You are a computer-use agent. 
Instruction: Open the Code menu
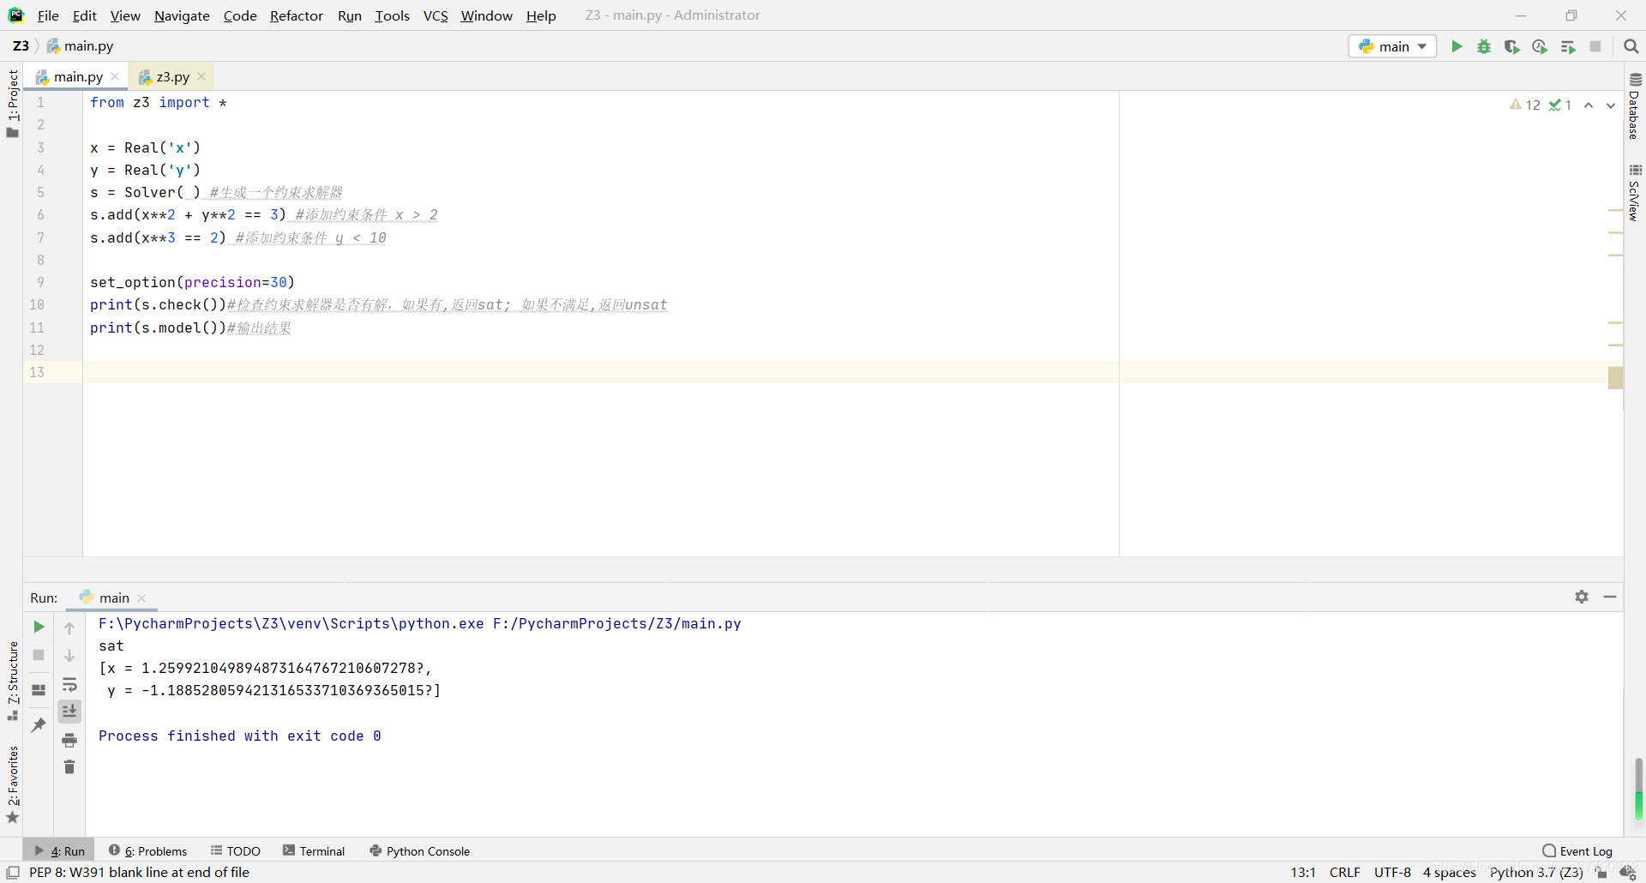(x=240, y=15)
